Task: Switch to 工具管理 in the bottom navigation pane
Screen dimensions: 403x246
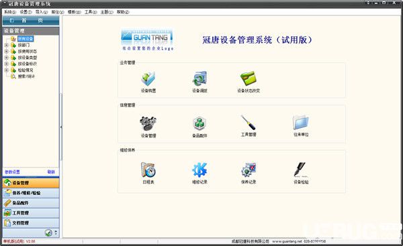Action: click(31, 213)
